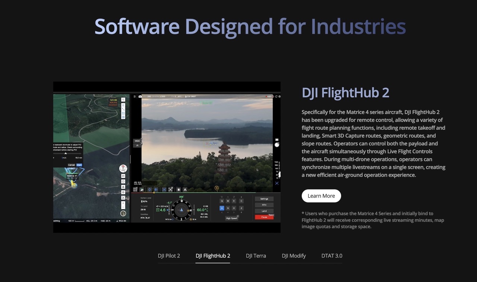Click the Learn More button
The width and height of the screenshot is (477, 282).
tap(321, 196)
